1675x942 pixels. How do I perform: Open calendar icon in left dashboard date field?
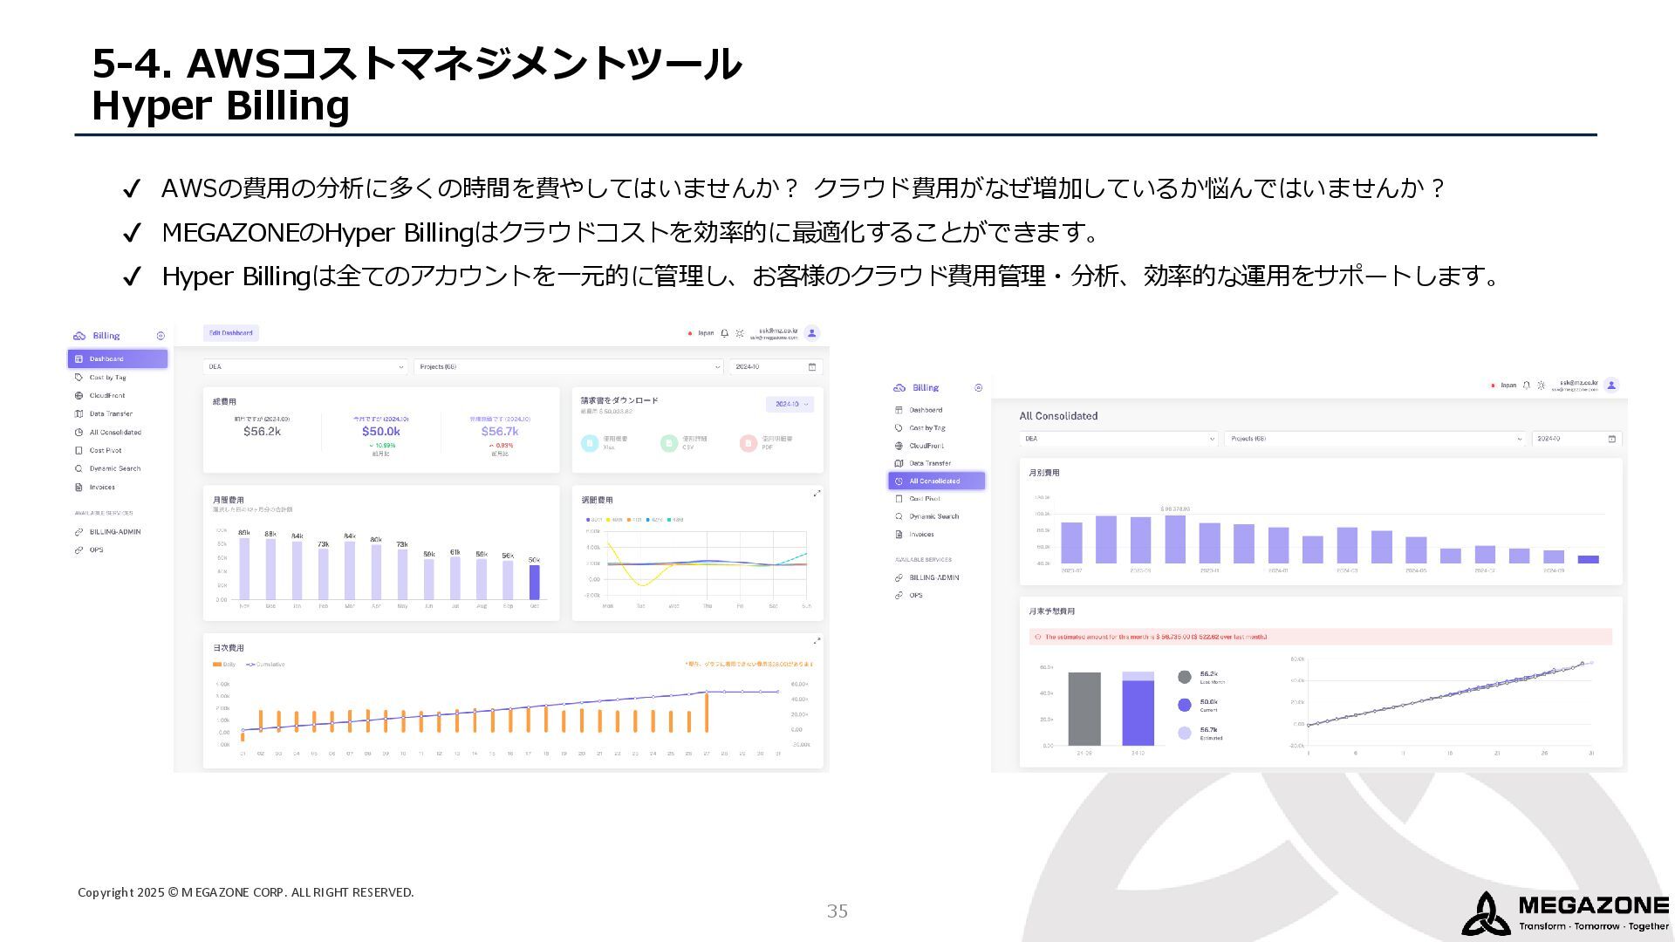pyautogui.click(x=811, y=367)
